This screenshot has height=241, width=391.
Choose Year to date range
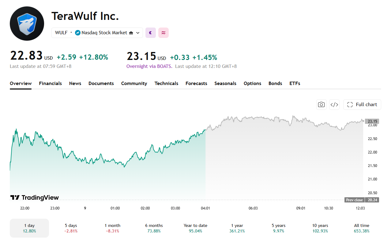coord(195,228)
